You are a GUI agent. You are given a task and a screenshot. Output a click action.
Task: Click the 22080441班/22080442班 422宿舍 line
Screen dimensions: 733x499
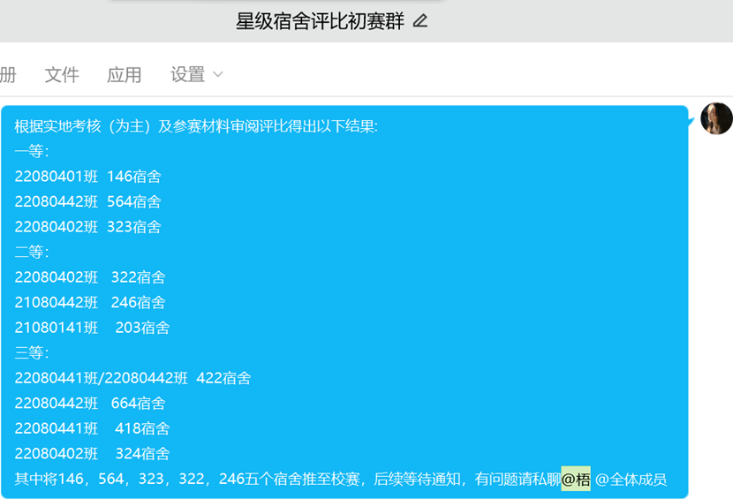tap(132, 378)
